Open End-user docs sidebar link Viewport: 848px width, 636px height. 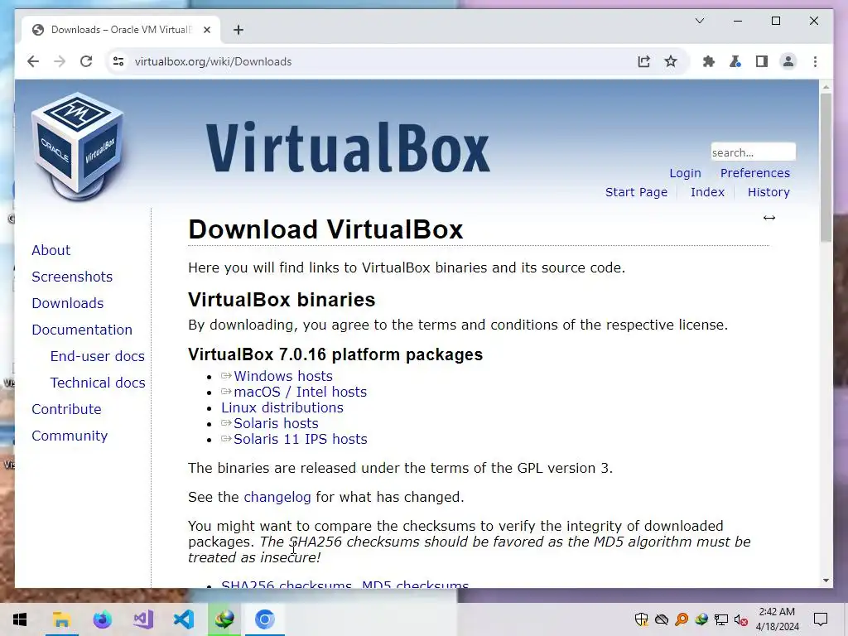[x=98, y=356]
